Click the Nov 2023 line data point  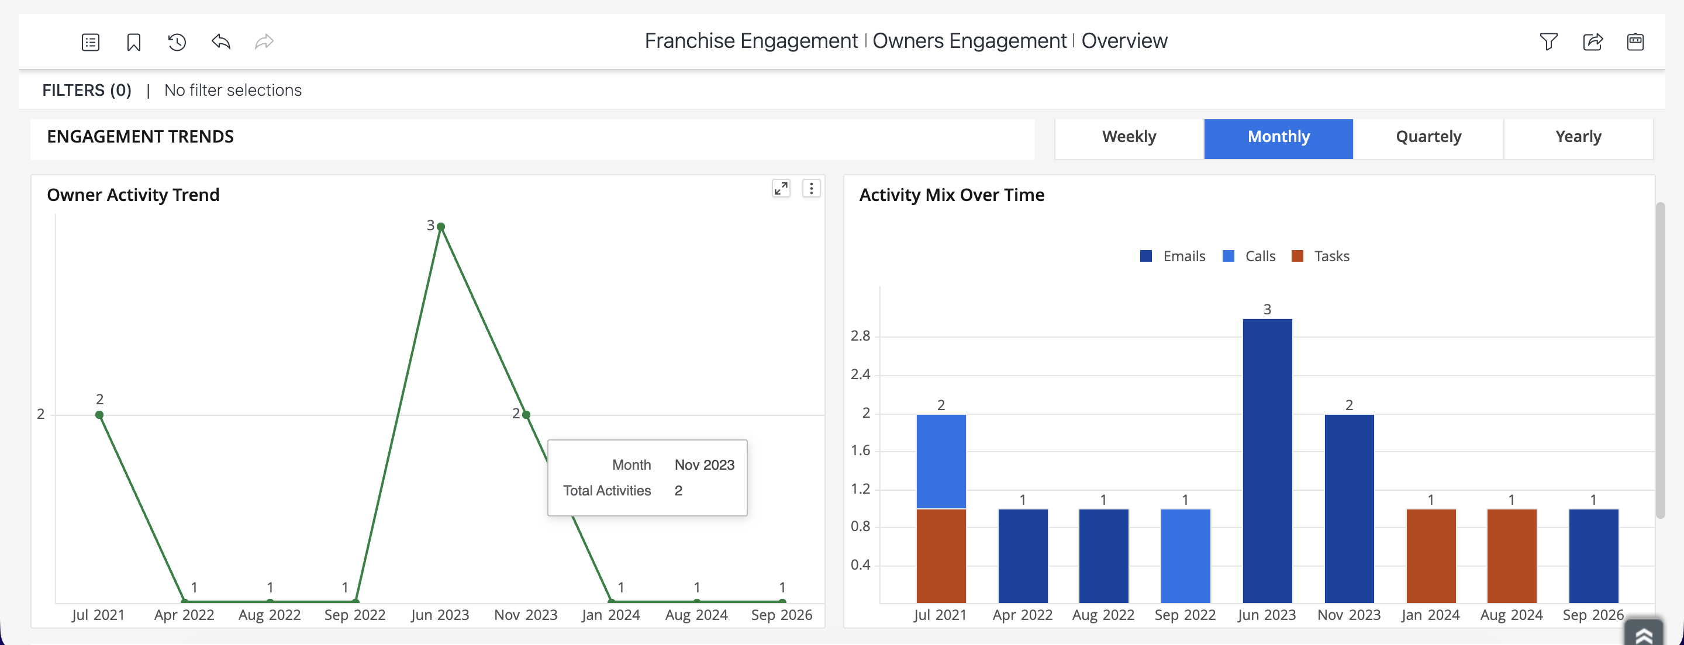[526, 414]
